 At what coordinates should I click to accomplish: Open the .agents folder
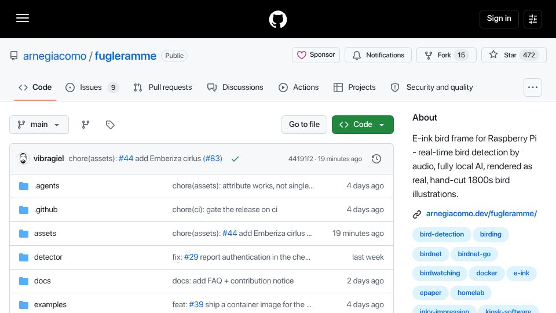47,186
